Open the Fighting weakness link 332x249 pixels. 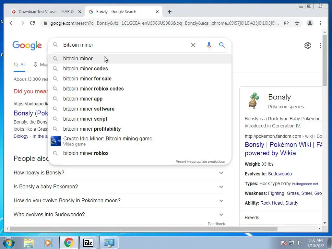coord(276,193)
